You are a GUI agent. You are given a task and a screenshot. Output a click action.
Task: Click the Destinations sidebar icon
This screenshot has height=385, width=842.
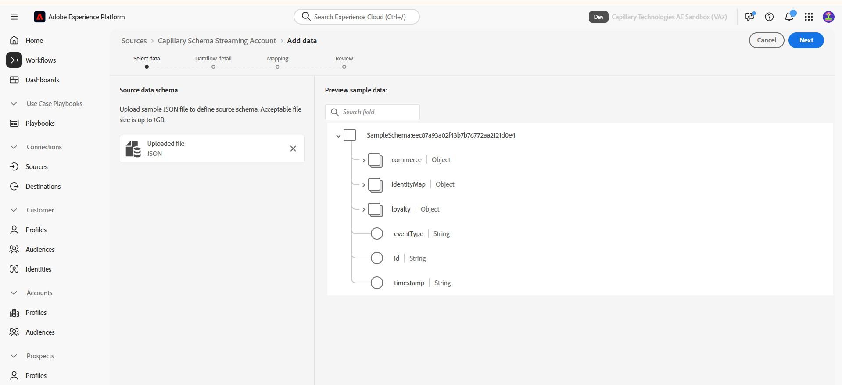pyautogui.click(x=14, y=186)
